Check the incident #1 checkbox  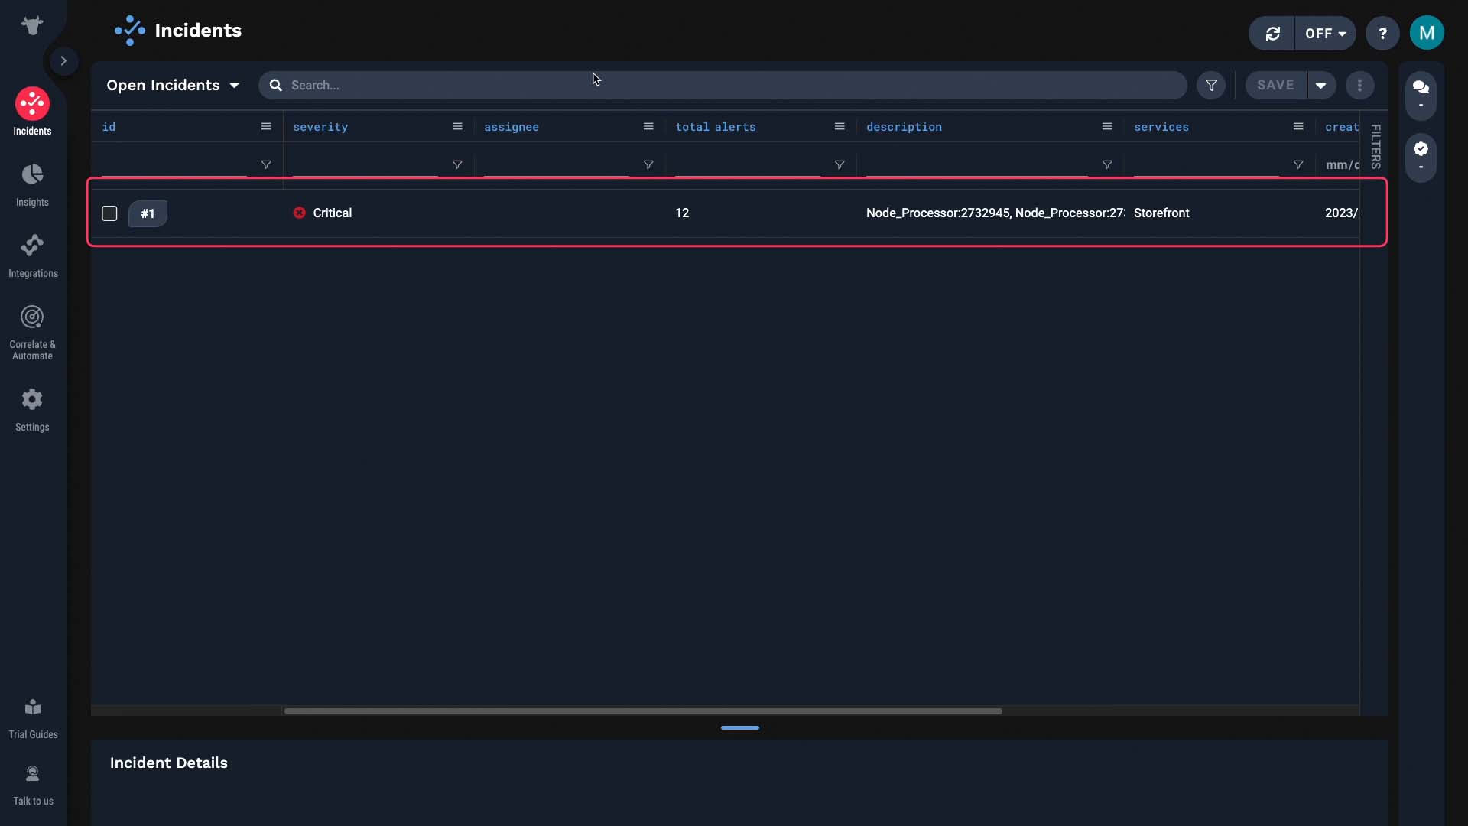click(x=109, y=213)
